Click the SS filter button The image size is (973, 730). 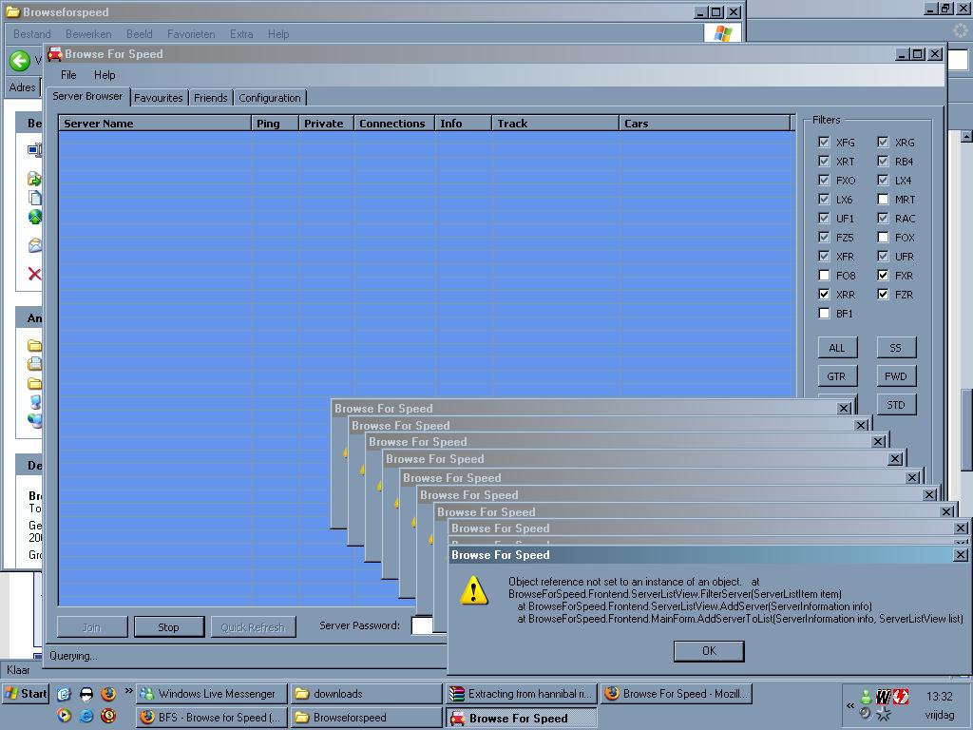(x=895, y=348)
